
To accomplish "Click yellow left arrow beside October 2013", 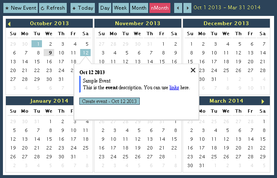I will point(10,24).
